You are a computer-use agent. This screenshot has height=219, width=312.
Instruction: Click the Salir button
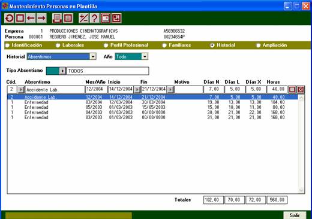(x=295, y=215)
